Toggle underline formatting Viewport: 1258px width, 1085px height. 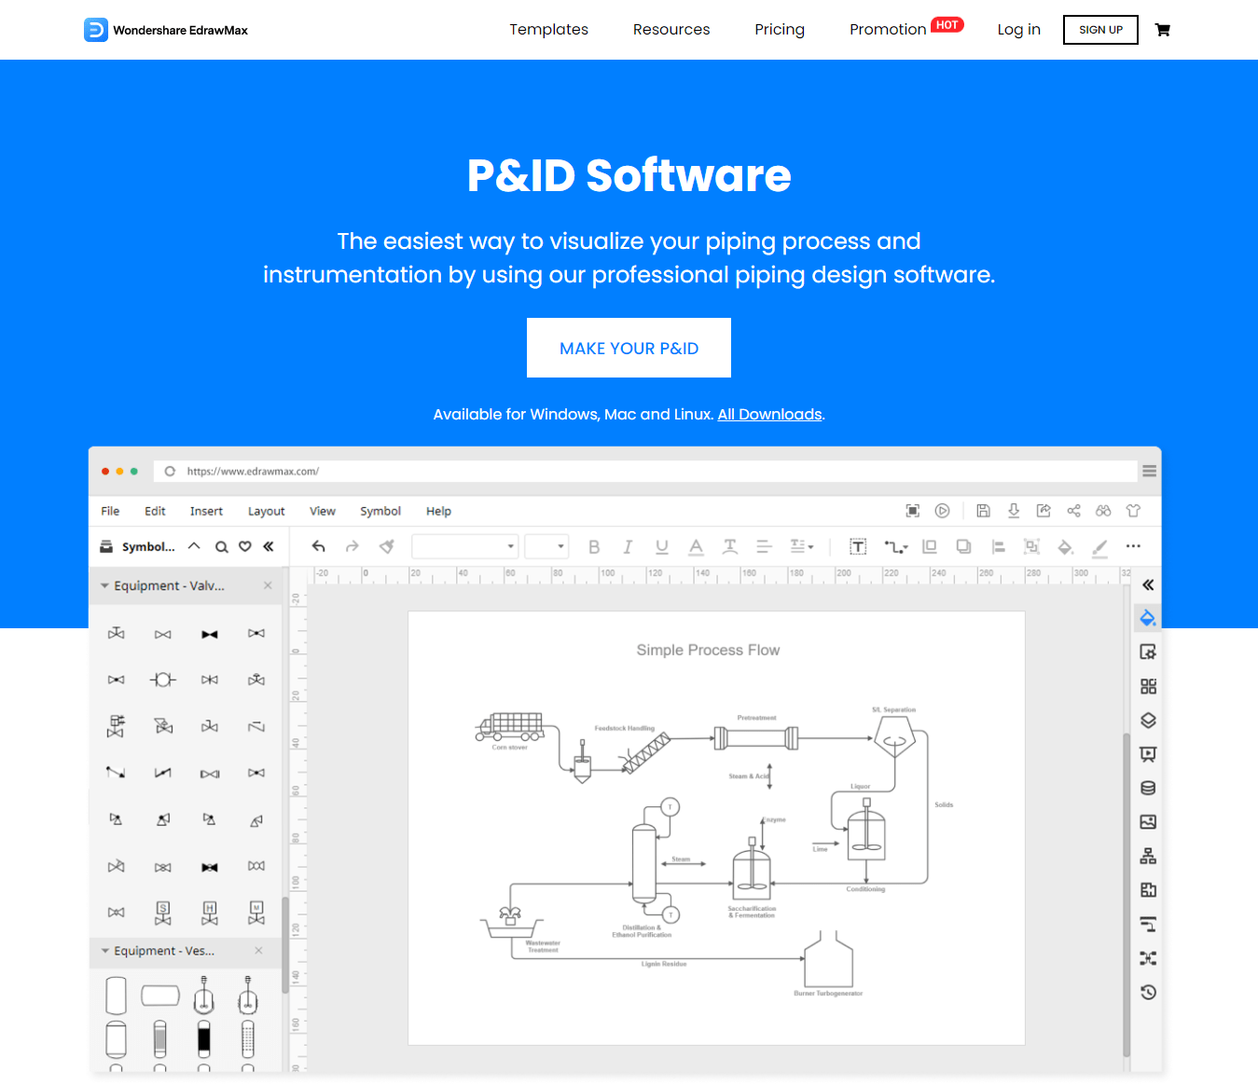662,547
